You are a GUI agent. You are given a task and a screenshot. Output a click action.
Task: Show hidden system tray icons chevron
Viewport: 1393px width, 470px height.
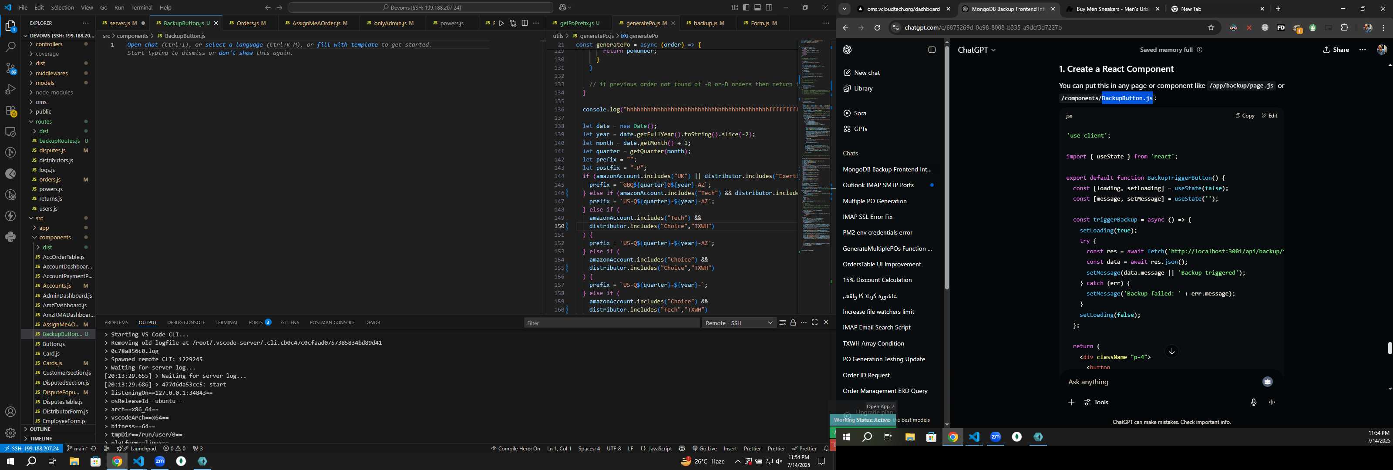[737, 461]
